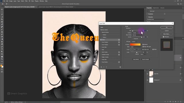Switch to the Libraries panel tab
Image resolution: width=184 pixels, height=103 pixels.
[x=162, y=8]
